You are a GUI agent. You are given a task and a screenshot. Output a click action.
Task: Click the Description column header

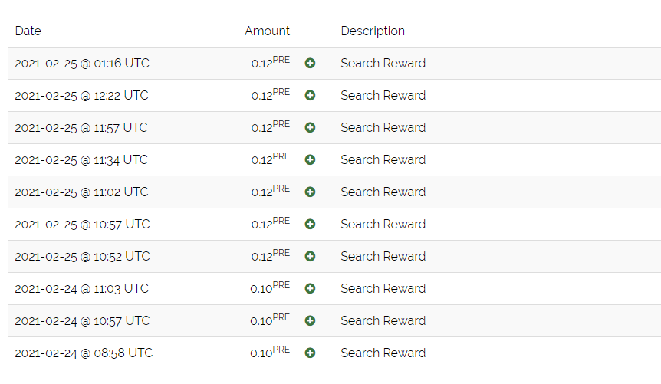click(373, 31)
